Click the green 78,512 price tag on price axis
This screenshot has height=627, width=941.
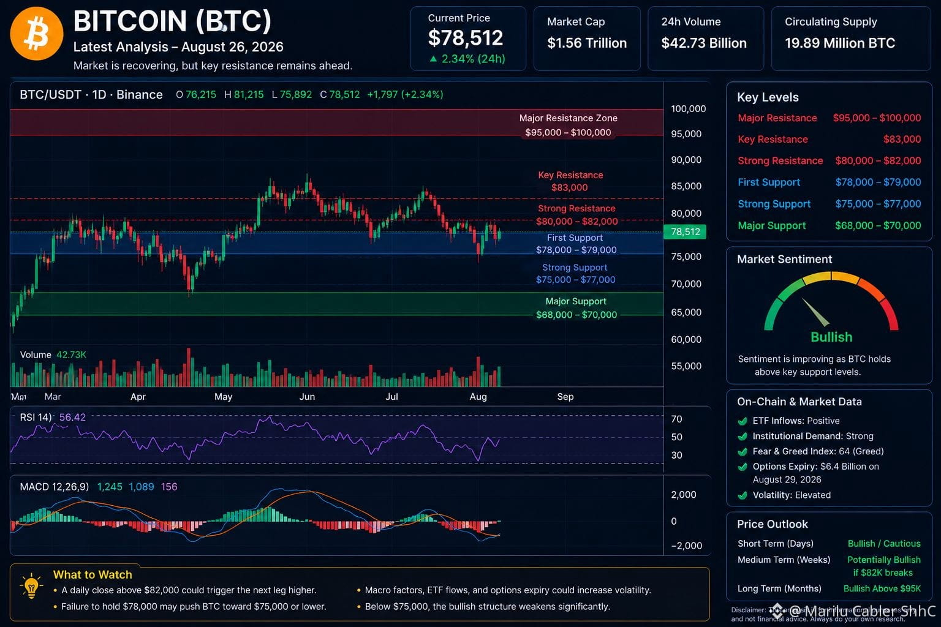[x=685, y=232]
